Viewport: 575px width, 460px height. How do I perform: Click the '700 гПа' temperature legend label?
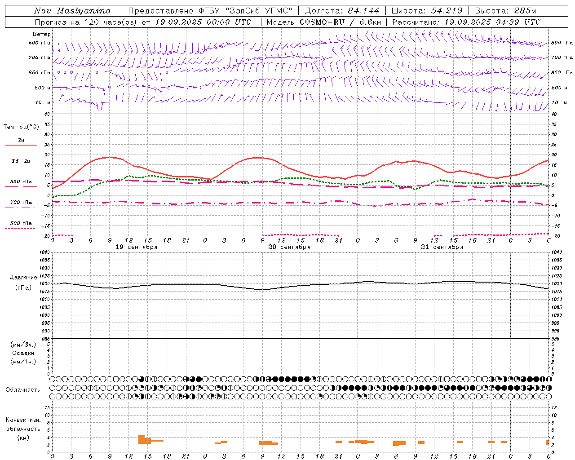21,203
